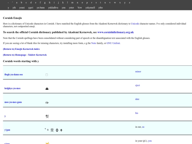The image size is (192, 144).
Task: Select letter v in the alphabet bar
Action: (110, 2)
